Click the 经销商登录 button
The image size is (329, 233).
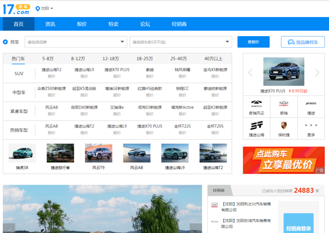(x=298, y=224)
